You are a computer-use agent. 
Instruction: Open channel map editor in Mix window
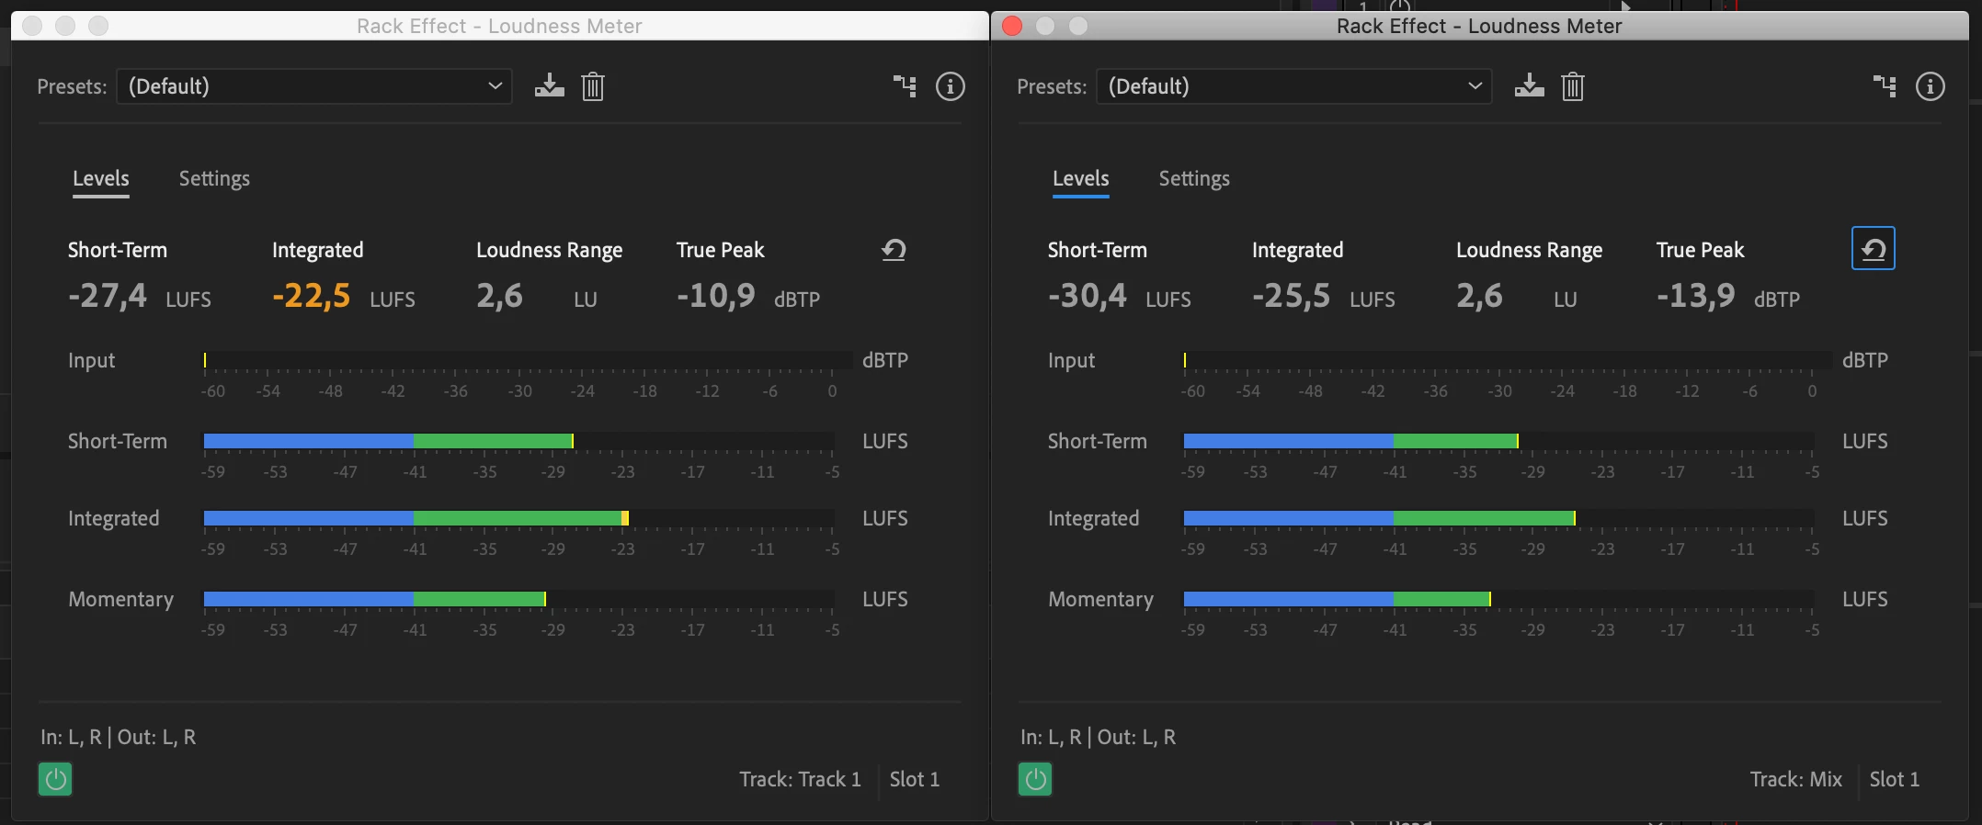click(x=1885, y=86)
